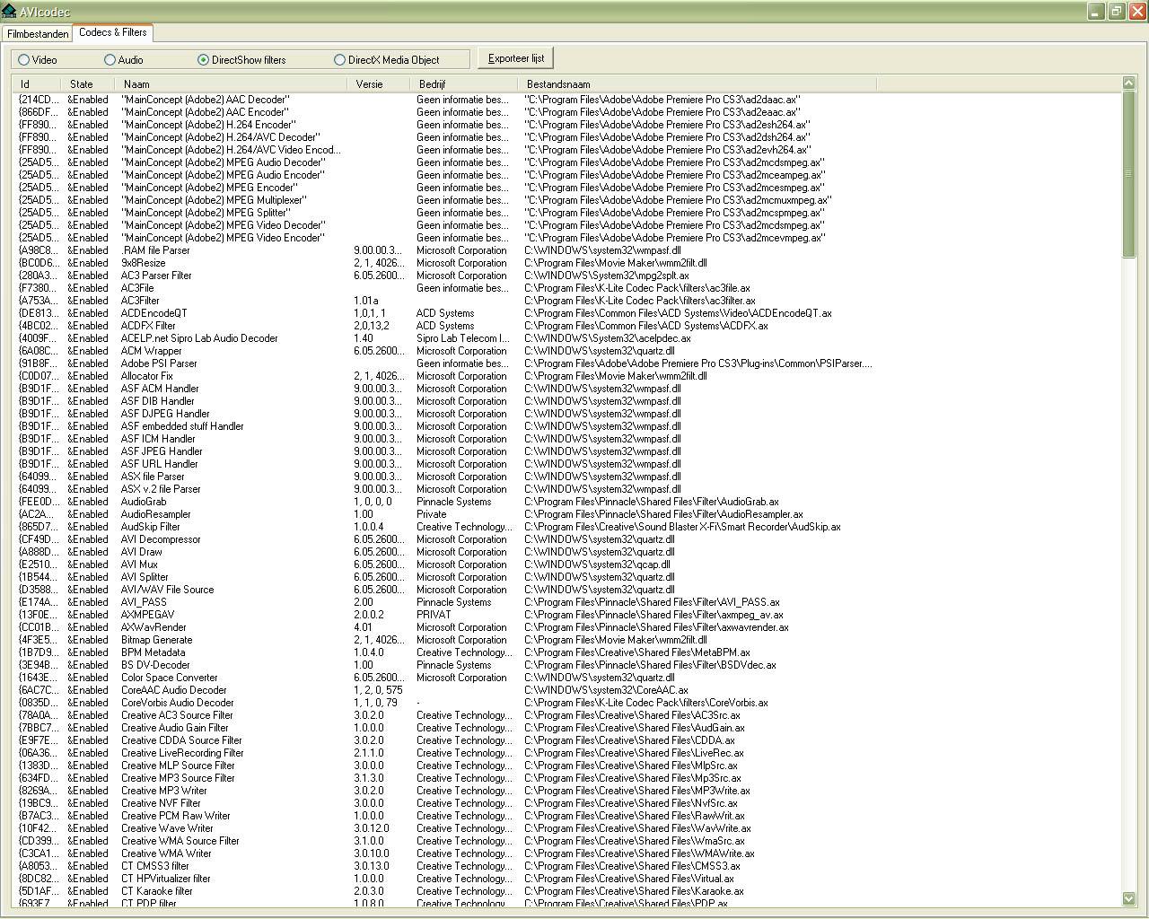Sort by the Versie column header
The image size is (1149, 919).
[x=382, y=84]
